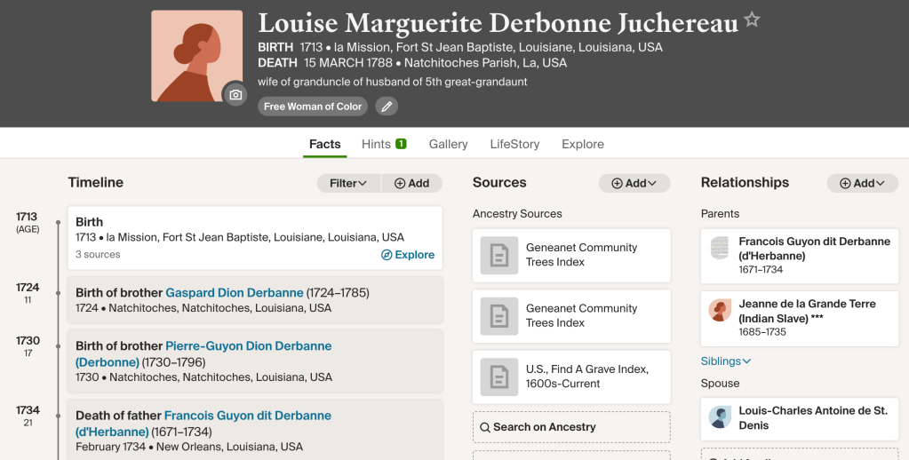This screenshot has height=460, width=909.
Task: Open Gaspard Dion Derbanne's profile link
Action: point(235,293)
